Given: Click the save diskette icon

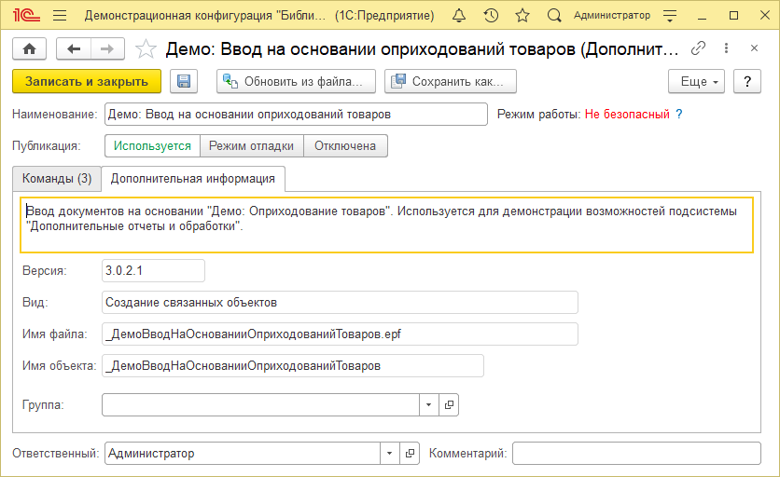Looking at the screenshot, I should click(x=183, y=82).
